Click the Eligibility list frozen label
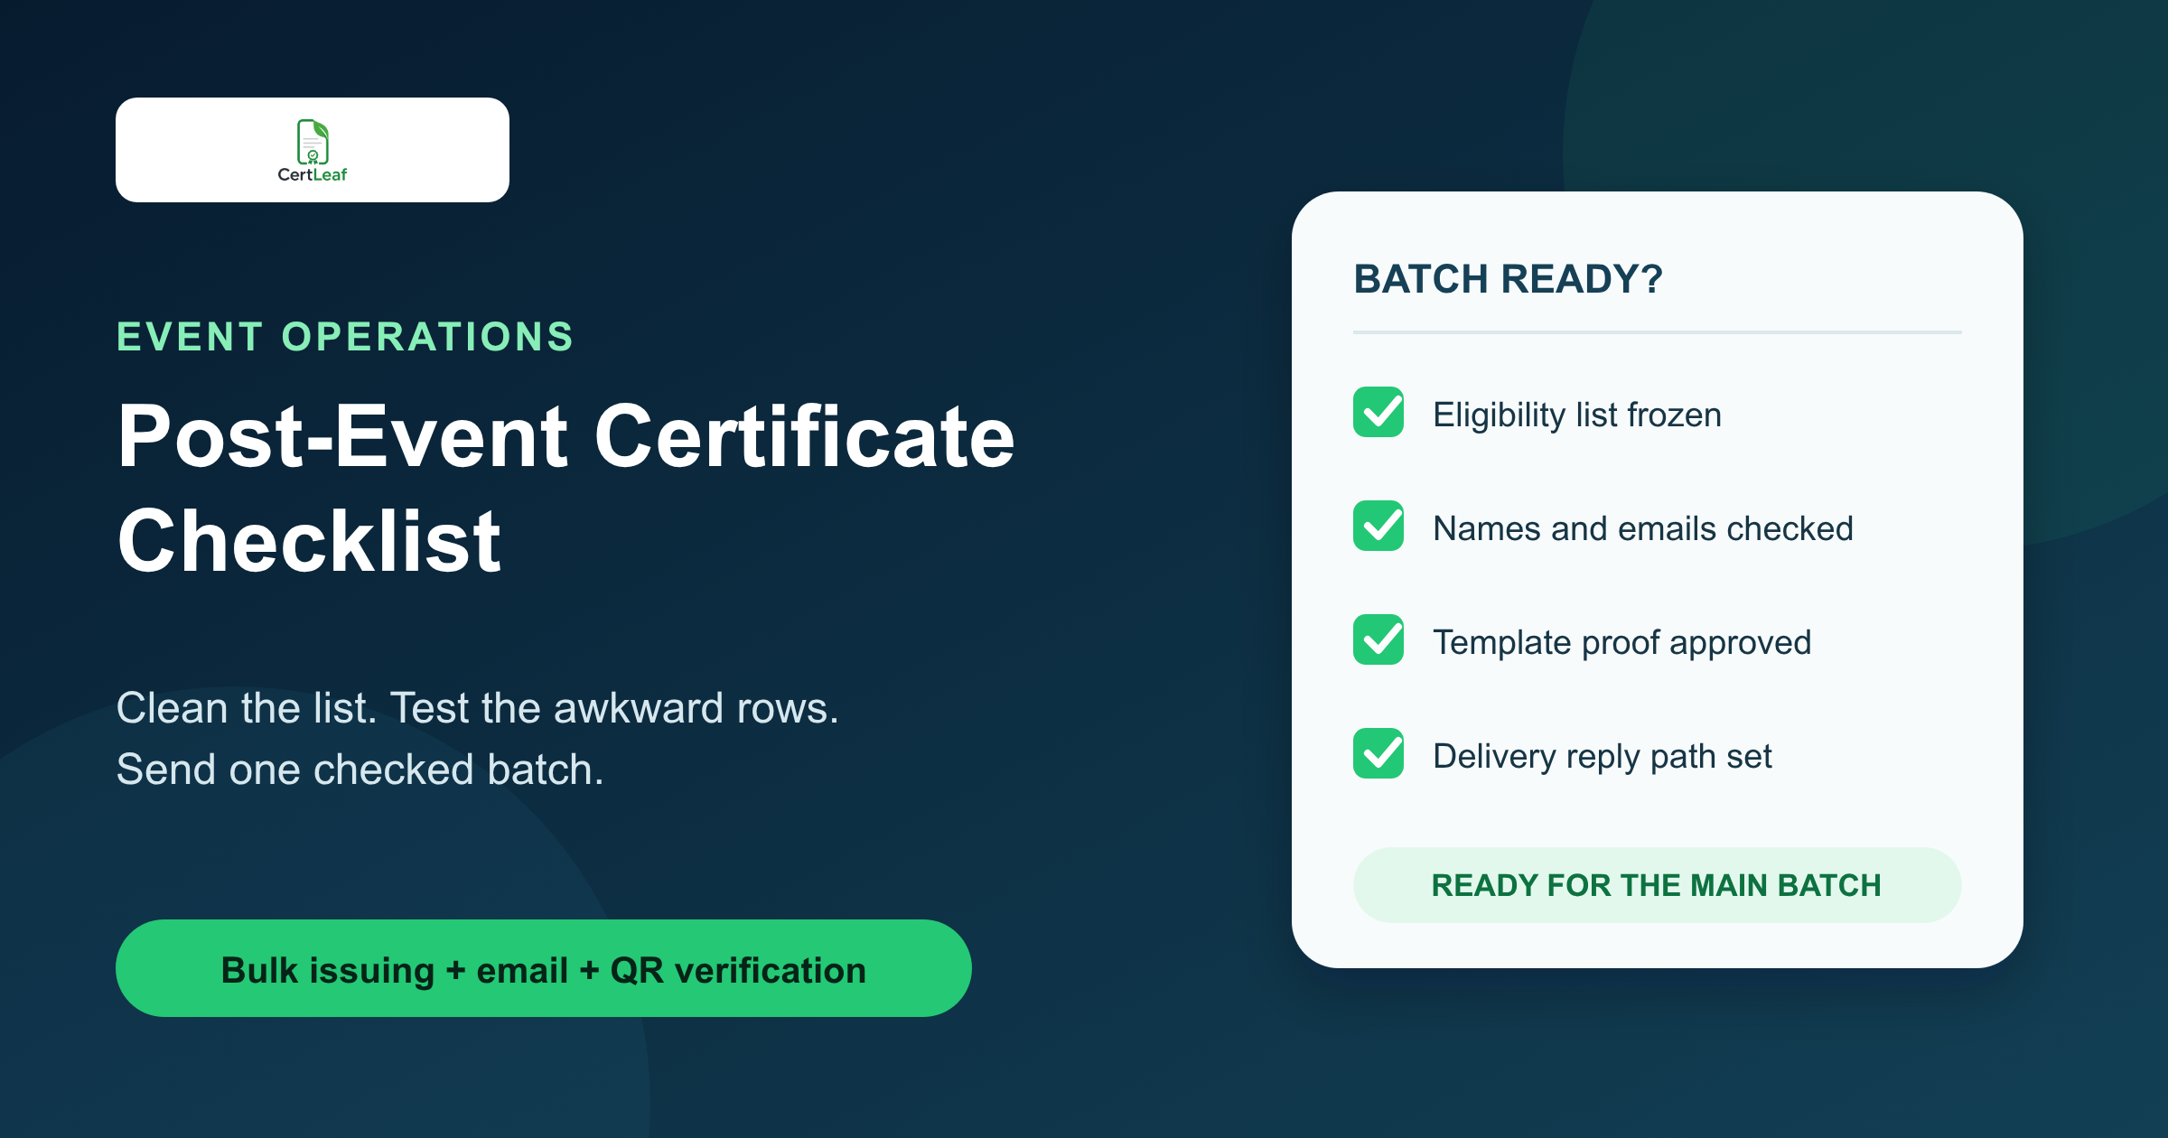2168x1138 pixels. click(1577, 415)
